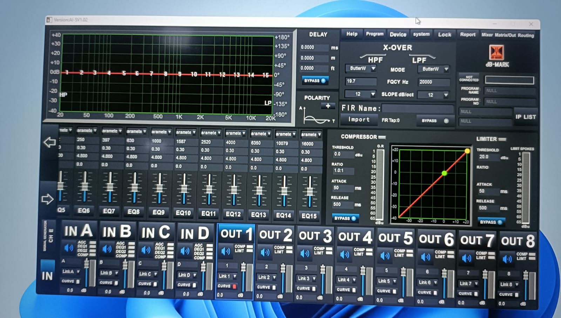Click the FIR Name input field
This screenshot has height=318, width=561.
click(x=417, y=108)
